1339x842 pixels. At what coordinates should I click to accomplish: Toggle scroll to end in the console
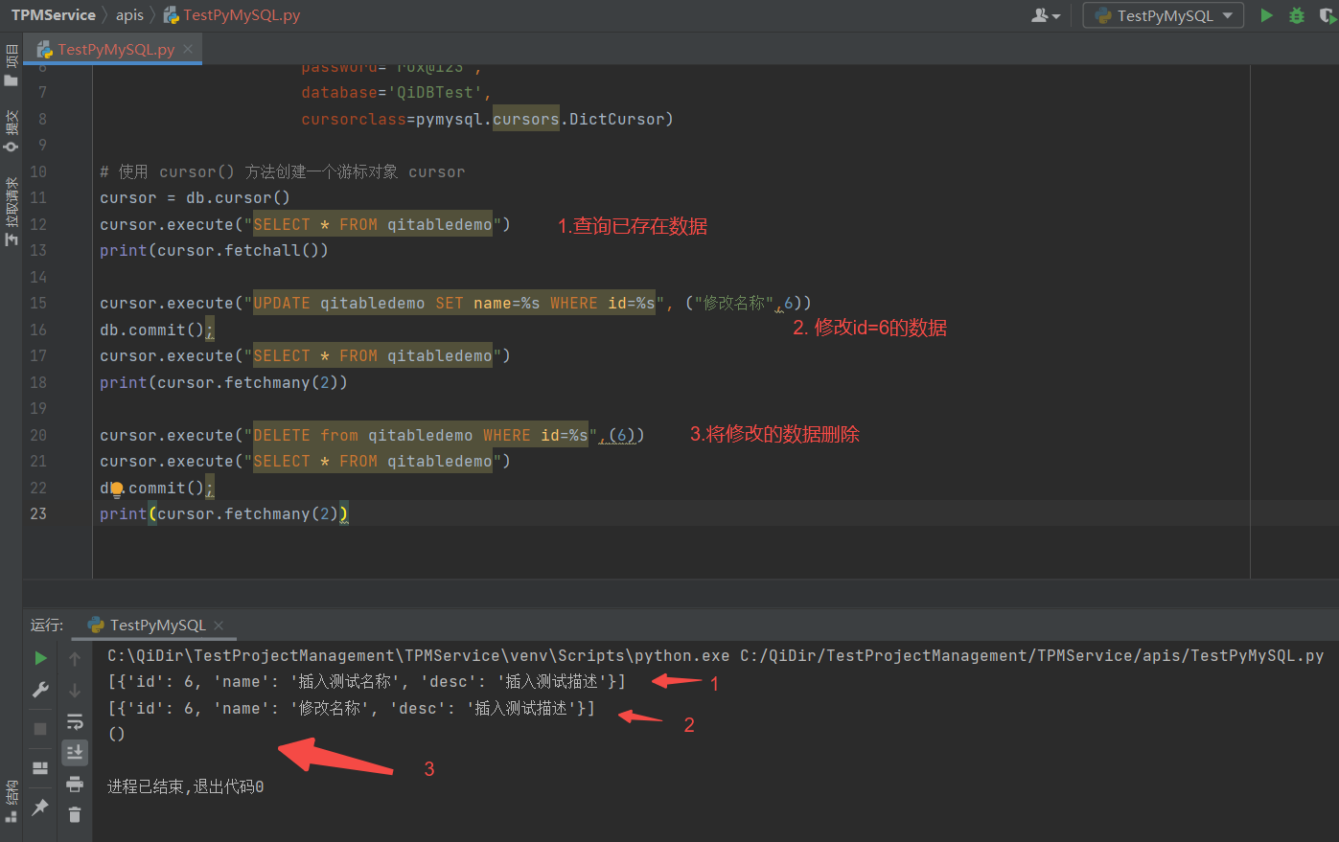coord(75,753)
